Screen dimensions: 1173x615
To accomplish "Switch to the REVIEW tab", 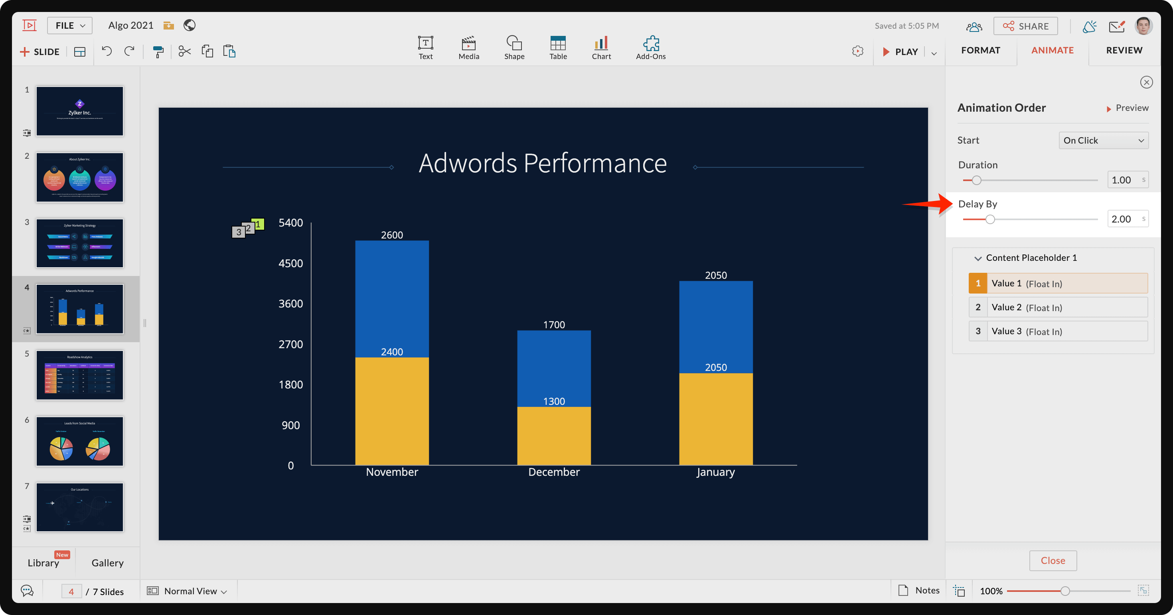I will click(x=1124, y=50).
